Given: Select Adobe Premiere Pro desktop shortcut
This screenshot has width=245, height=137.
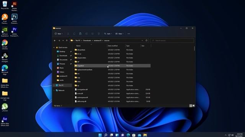Looking at the screenshot, I should pyautogui.click(x=15, y=32).
